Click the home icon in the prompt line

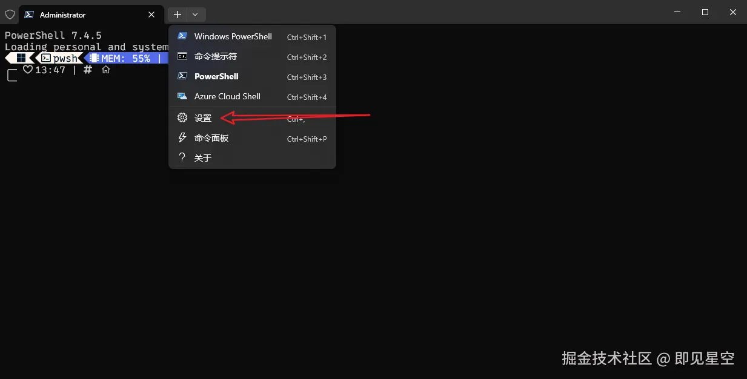pos(105,69)
